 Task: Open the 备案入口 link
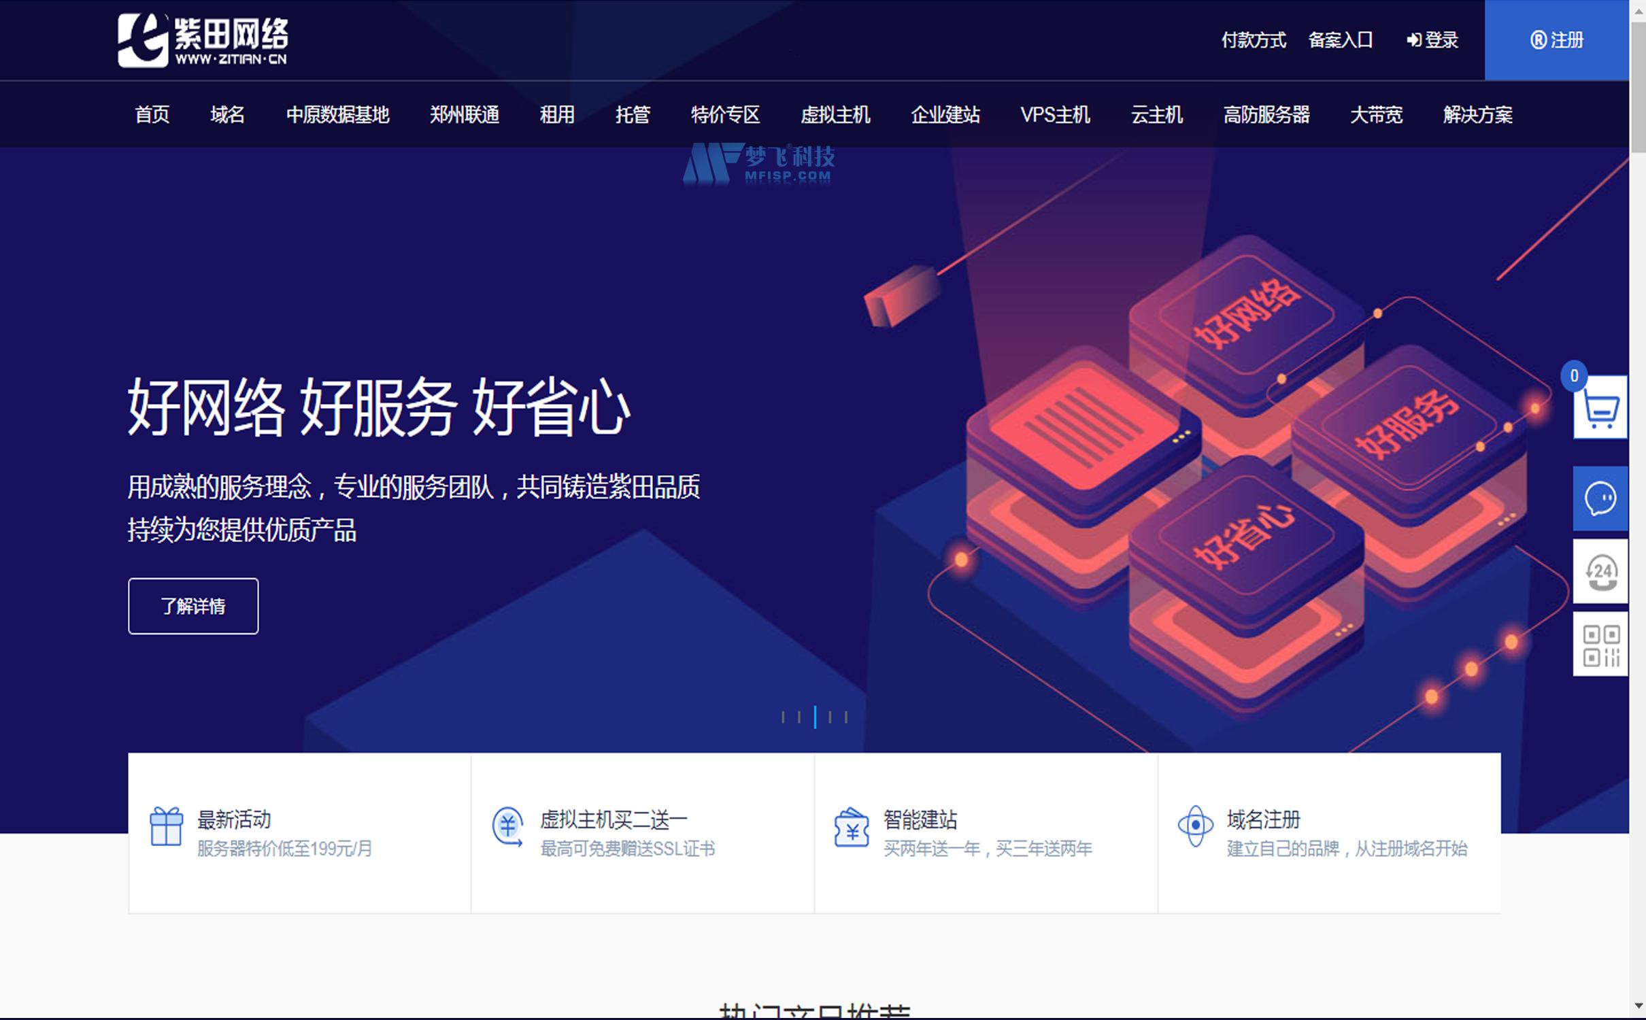pyautogui.click(x=1341, y=41)
